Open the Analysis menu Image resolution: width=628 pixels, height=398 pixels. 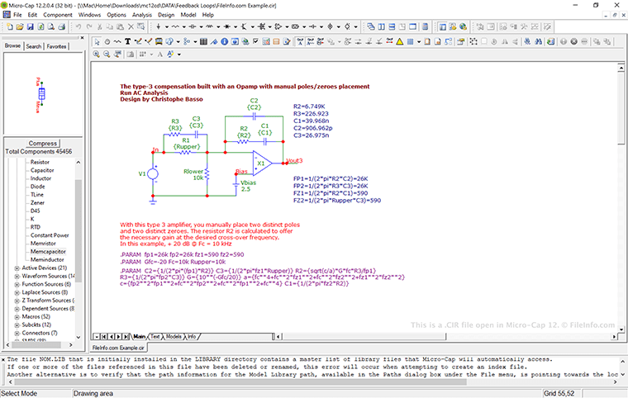(141, 15)
